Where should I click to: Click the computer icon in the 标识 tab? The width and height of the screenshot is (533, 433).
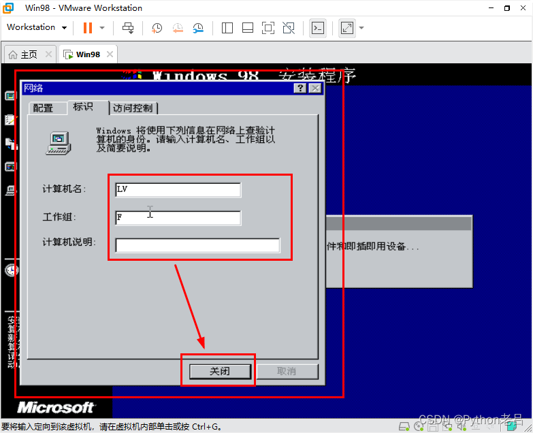pyautogui.click(x=59, y=143)
